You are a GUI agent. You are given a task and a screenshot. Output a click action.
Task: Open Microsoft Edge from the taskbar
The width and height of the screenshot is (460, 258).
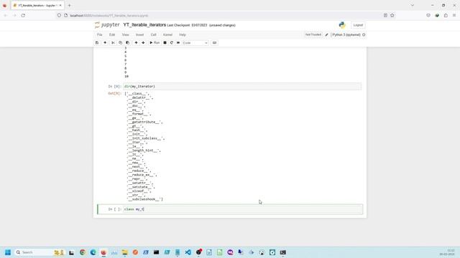click(93, 252)
